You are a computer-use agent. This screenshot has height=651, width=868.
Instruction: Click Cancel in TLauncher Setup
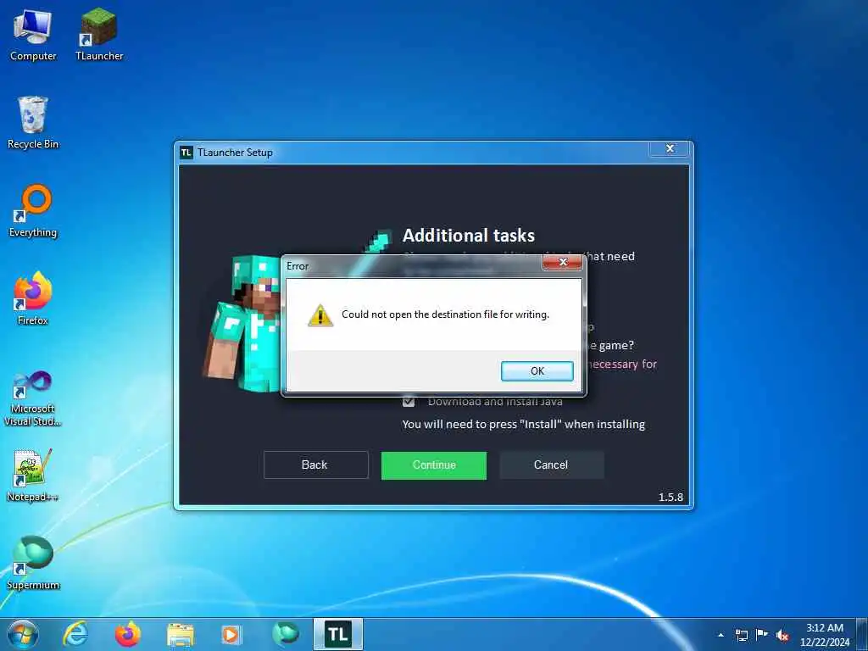tap(551, 465)
